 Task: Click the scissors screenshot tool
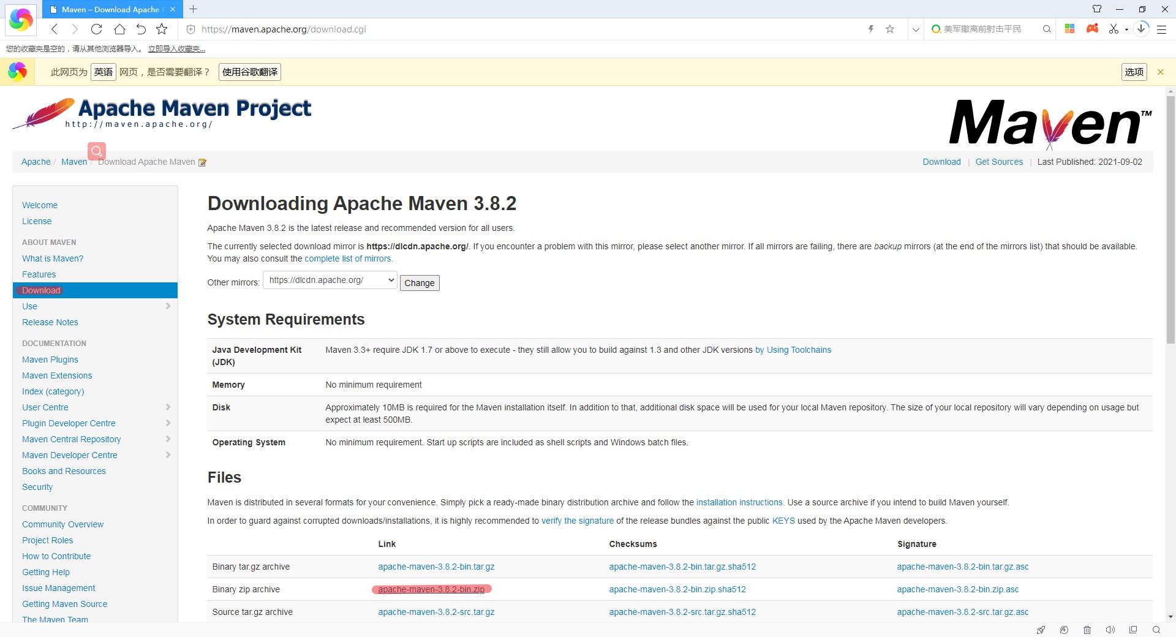click(x=1114, y=29)
